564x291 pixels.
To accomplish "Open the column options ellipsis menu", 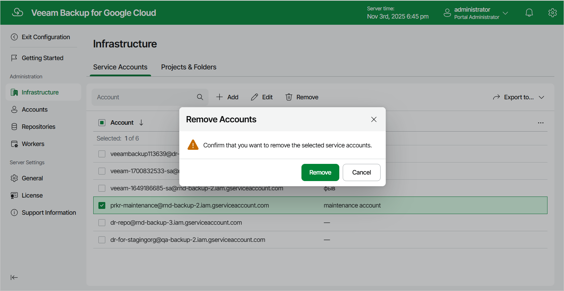I will (x=541, y=123).
